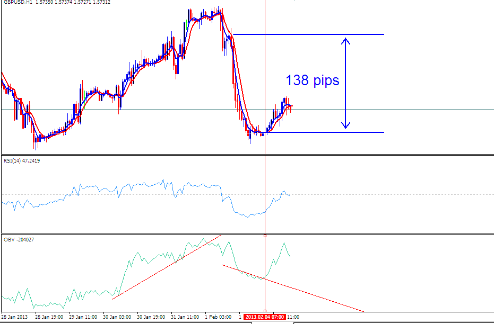This screenshot has height=324, width=494.
Task: Select the lower blue horizontal line
Action: coord(326,132)
